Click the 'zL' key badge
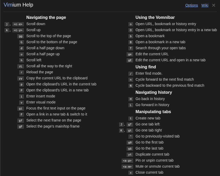Image resolution: width=220 pixels, height=176 pixels. point(21,67)
